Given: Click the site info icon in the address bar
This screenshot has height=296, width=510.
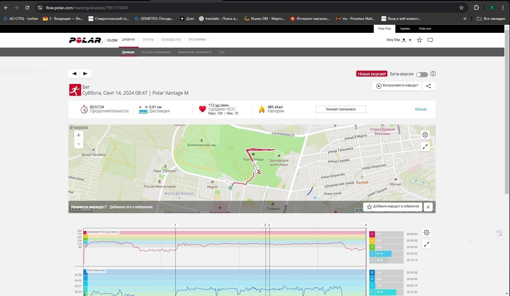Looking at the screenshot, I should [40, 8].
